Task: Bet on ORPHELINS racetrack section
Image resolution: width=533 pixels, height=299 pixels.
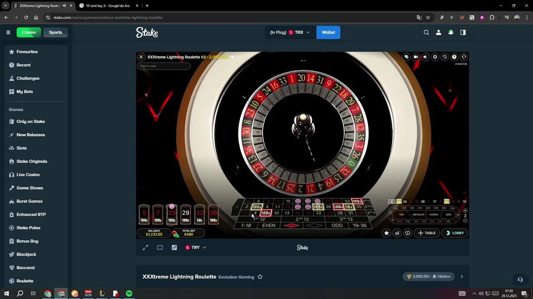Action: (x=418, y=215)
